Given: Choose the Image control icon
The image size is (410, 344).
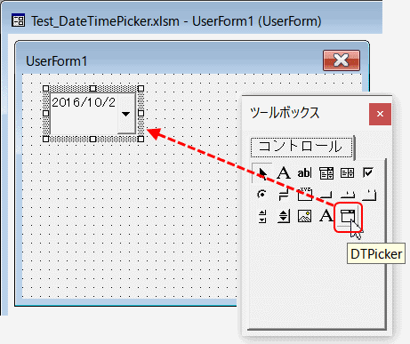Looking at the screenshot, I should (x=304, y=216).
